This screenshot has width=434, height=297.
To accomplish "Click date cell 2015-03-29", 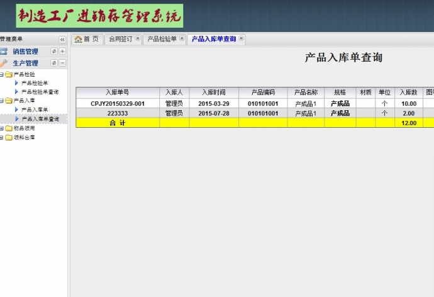I will pyautogui.click(x=214, y=104).
